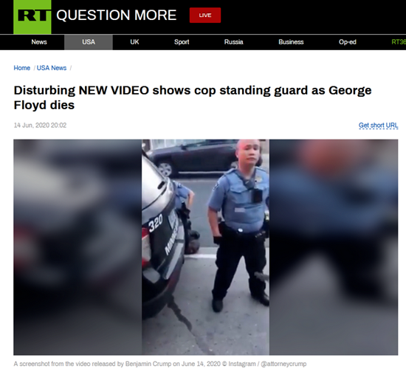
Task: Click Get short URL link
Action: click(378, 125)
